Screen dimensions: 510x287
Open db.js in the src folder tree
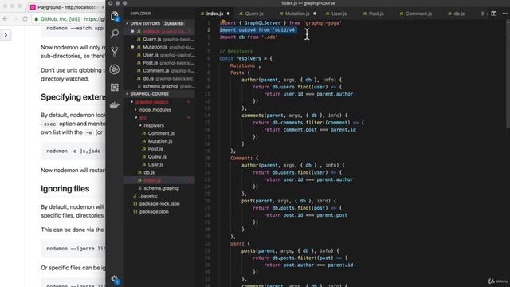(159, 172)
